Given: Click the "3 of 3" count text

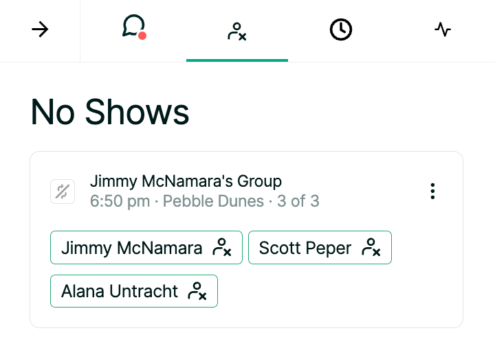Looking at the screenshot, I should click(298, 201).
